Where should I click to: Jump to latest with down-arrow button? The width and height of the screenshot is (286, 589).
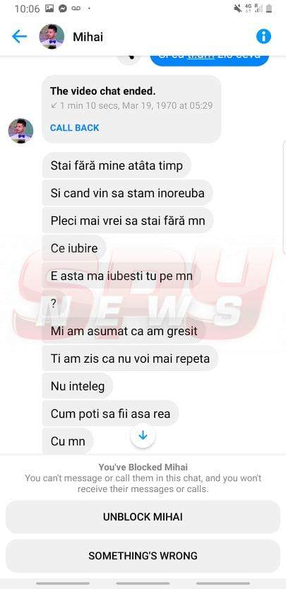[143, 436]
